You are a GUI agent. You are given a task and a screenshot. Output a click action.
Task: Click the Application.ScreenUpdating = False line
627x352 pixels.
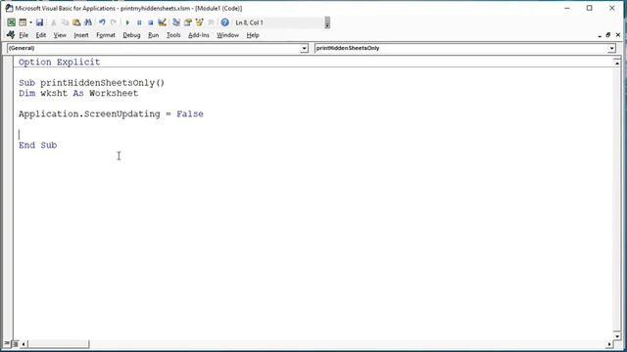[111, 114]
